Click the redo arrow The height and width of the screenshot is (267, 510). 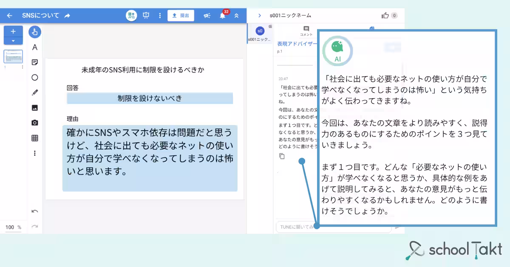coord(35,226)
